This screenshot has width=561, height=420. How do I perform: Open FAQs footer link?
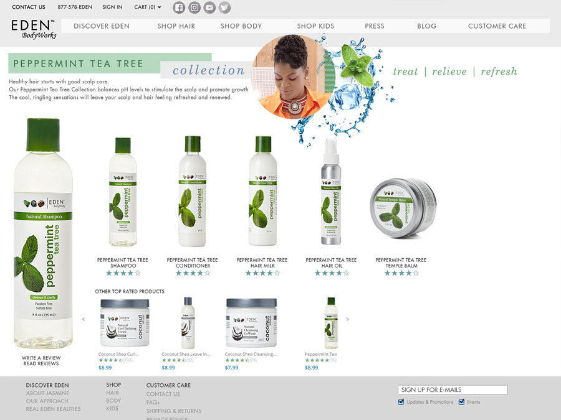tap(153, 403)
